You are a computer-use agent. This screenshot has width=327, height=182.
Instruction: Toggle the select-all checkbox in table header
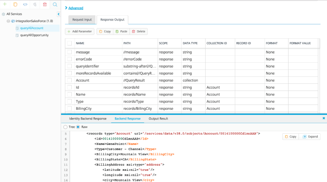70,43
